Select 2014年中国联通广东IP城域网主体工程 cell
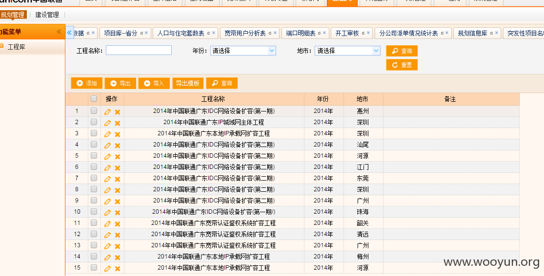The height and width of the screenshot is (276, 544). [x=214, y=122]
